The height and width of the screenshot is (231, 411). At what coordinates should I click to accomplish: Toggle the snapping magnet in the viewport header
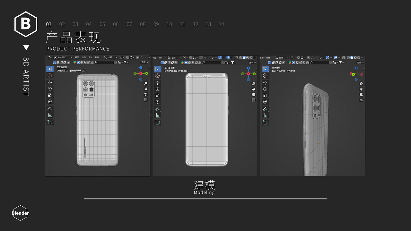coord(127,57)
